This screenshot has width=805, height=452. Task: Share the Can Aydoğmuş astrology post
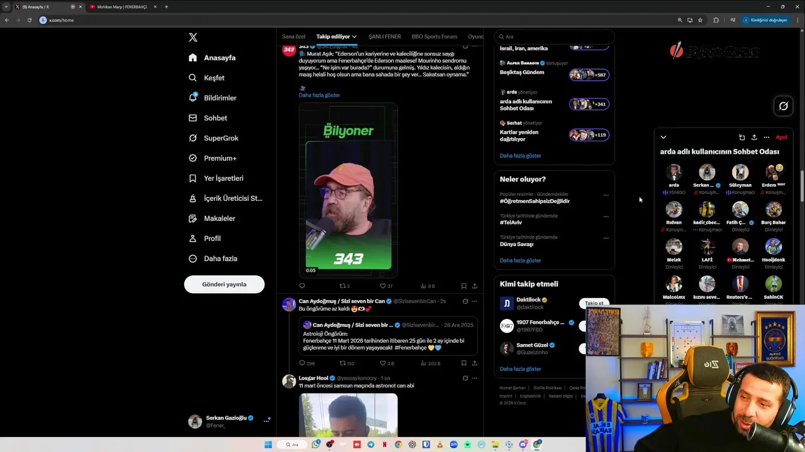474,363
